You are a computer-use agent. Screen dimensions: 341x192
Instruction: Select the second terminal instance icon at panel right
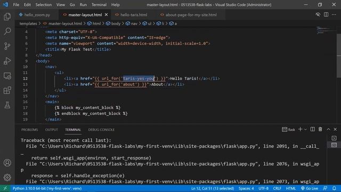tap(334, 145)
